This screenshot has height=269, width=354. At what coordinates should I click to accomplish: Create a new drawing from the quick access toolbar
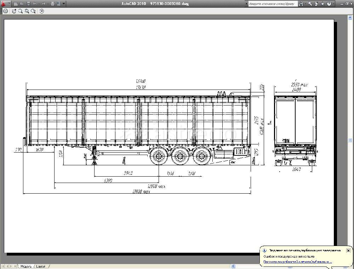[16, 4]
